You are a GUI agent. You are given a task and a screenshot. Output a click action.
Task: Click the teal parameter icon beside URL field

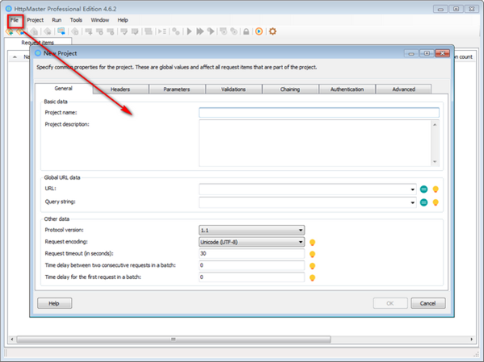423,189
